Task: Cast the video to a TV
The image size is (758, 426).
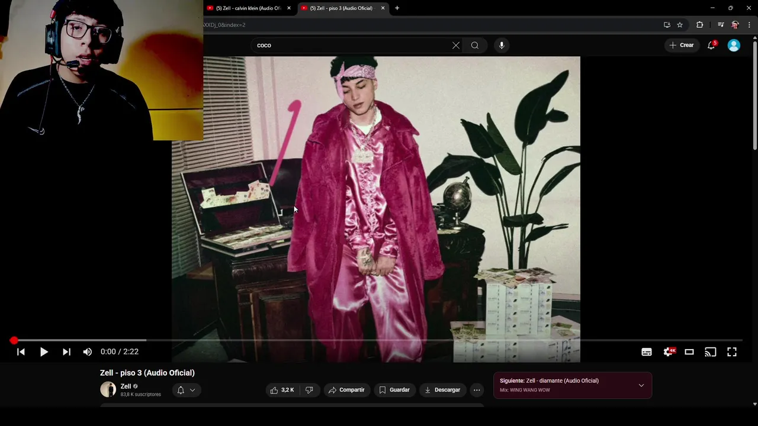Action: tap(711, 352)
